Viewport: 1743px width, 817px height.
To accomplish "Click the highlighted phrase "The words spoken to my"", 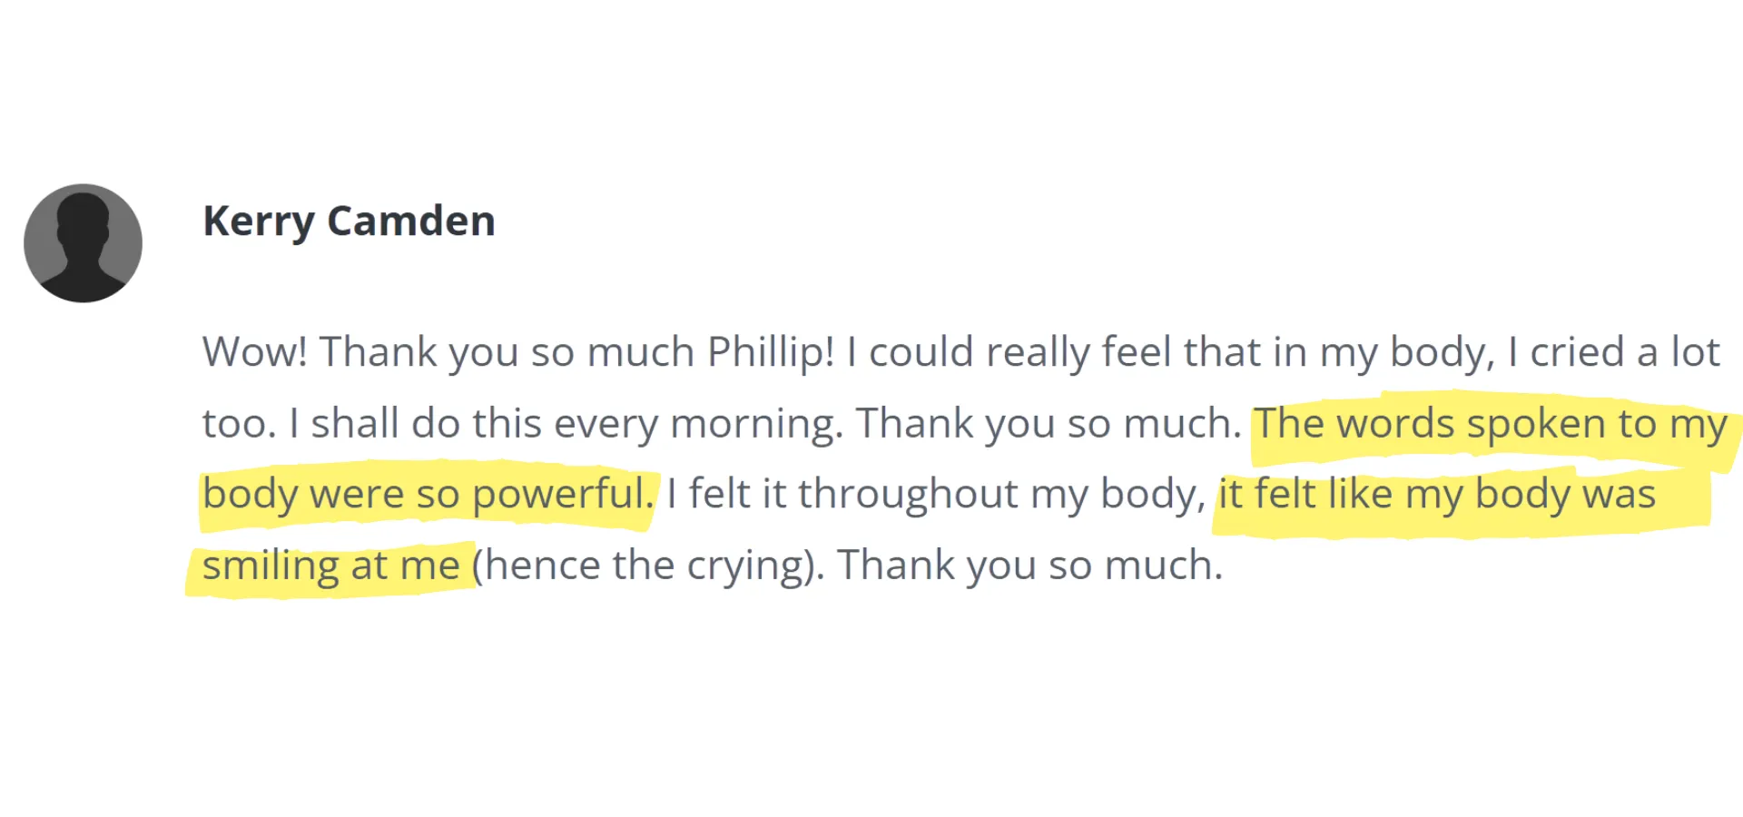I will 1491,424.
